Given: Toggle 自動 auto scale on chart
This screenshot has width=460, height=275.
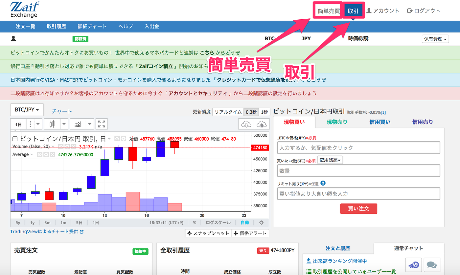Looking at the screenshot, I should coord(244,223).
